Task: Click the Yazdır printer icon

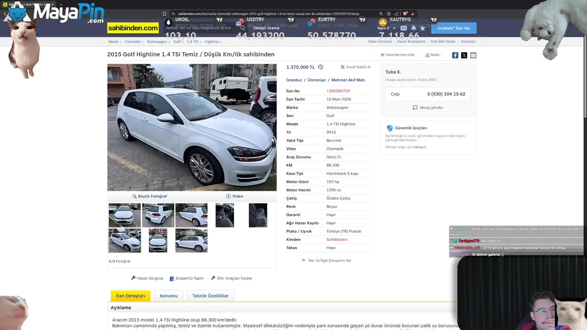Action: click(x=427, y=55)
